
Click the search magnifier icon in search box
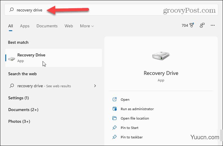(x=11, y=10)
